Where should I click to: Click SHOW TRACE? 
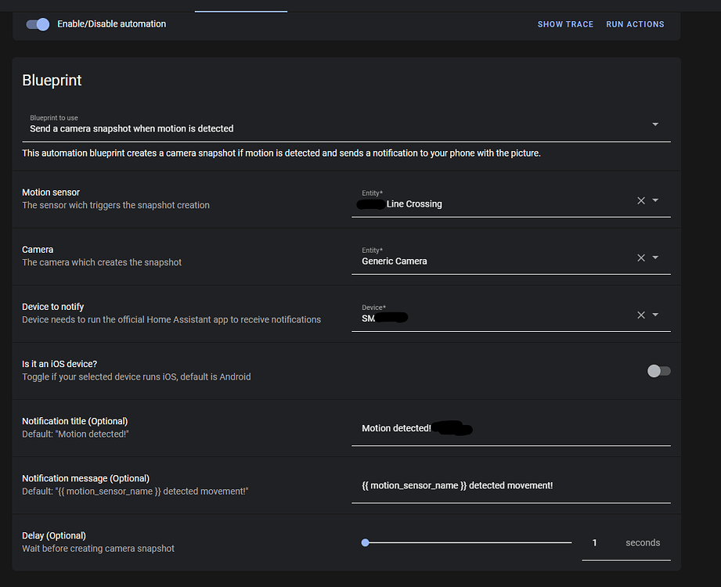(x=565, y=24)
